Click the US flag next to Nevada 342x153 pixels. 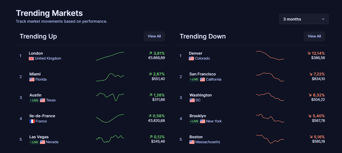tap(42, 142)
